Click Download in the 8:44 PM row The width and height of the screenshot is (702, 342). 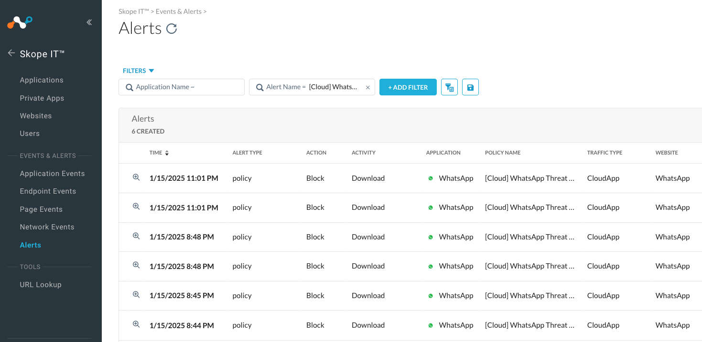pos(368,325)
